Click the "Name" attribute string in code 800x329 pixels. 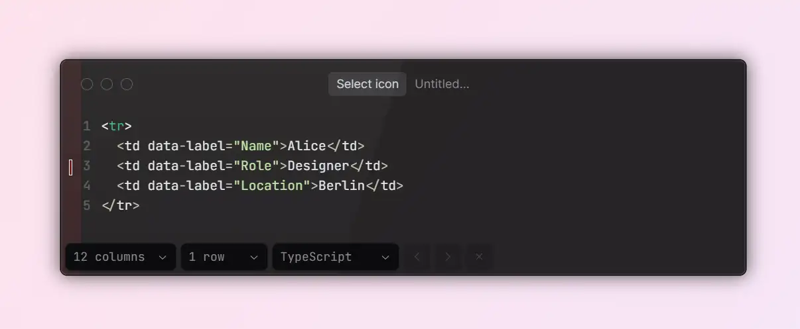256,146
